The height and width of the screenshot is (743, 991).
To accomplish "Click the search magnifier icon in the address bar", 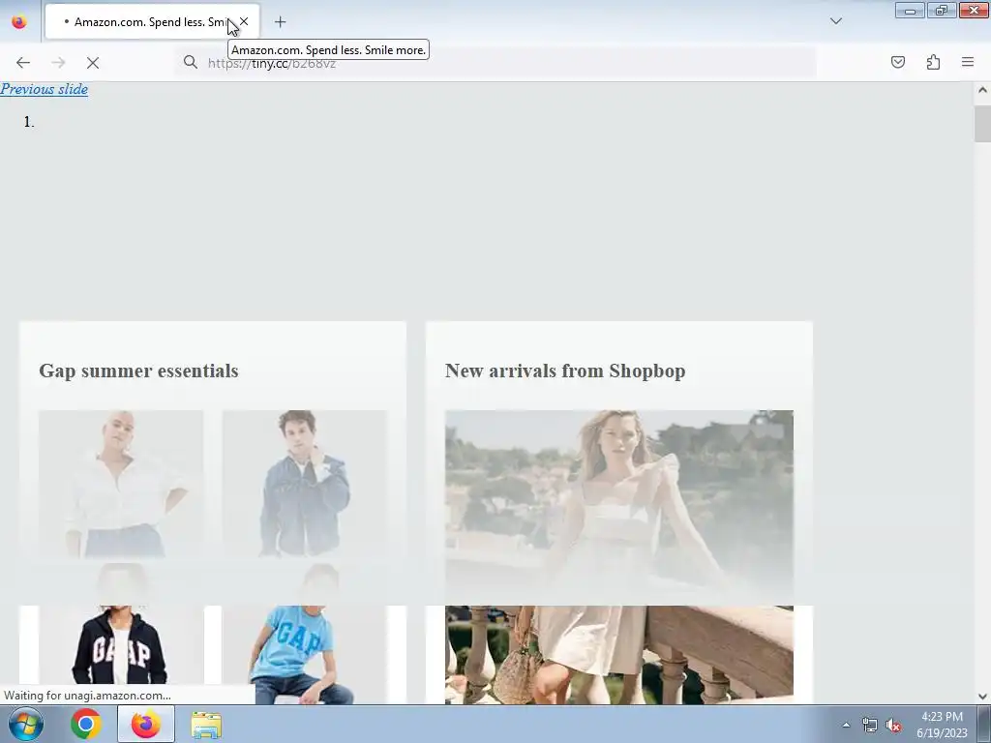I will coord(191,62).
